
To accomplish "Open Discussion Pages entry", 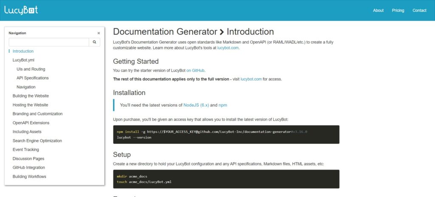I will [28, 159].
